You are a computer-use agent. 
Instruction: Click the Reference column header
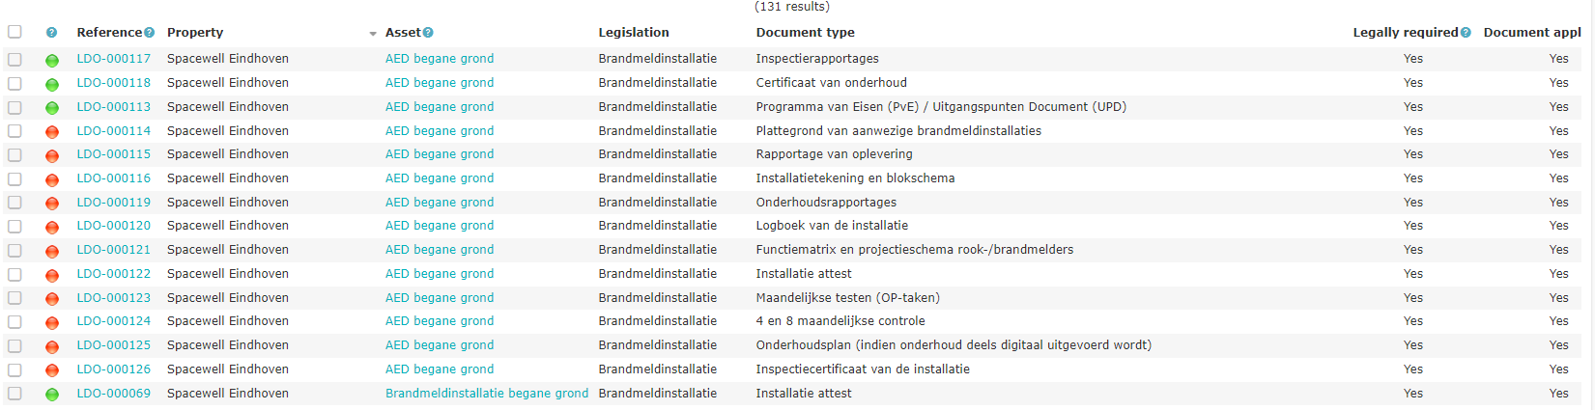(x=110, y=33)
